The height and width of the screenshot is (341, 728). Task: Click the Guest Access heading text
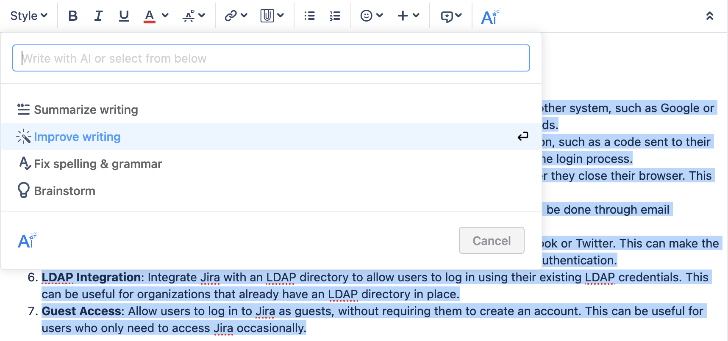click(81, 311)
